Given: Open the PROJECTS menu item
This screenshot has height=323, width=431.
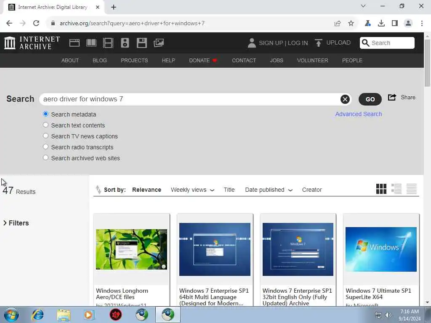Looking at the screenshot, I should (x=134, y=61).
